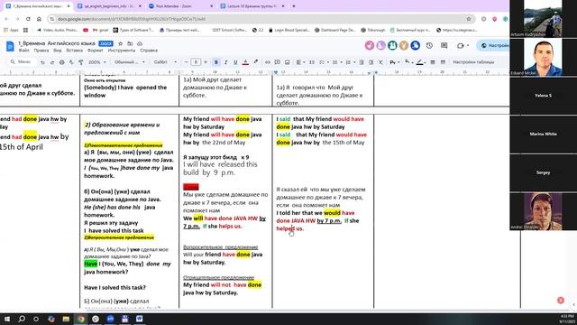577x325 pixels.
Task: Insert an image from the toolbar icon
Action: pos(288,62)
